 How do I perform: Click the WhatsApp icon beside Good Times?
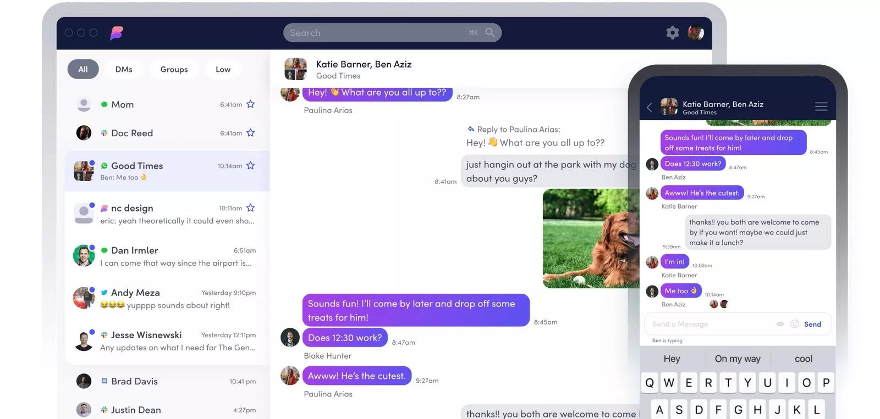[x=104, y=166]
